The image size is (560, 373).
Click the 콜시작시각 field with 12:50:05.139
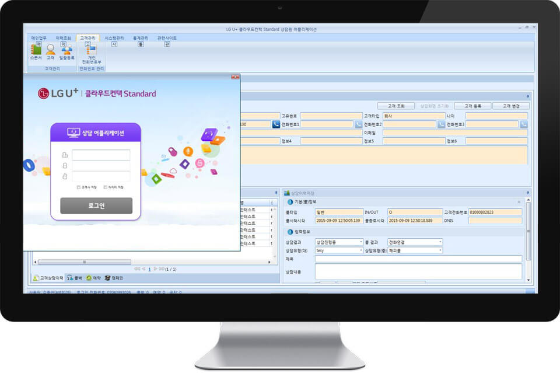(x=339, y=221)
